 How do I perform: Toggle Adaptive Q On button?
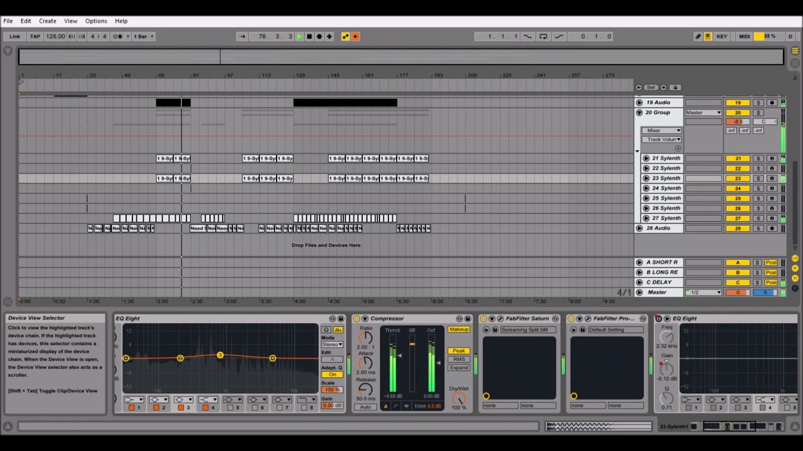332,375
